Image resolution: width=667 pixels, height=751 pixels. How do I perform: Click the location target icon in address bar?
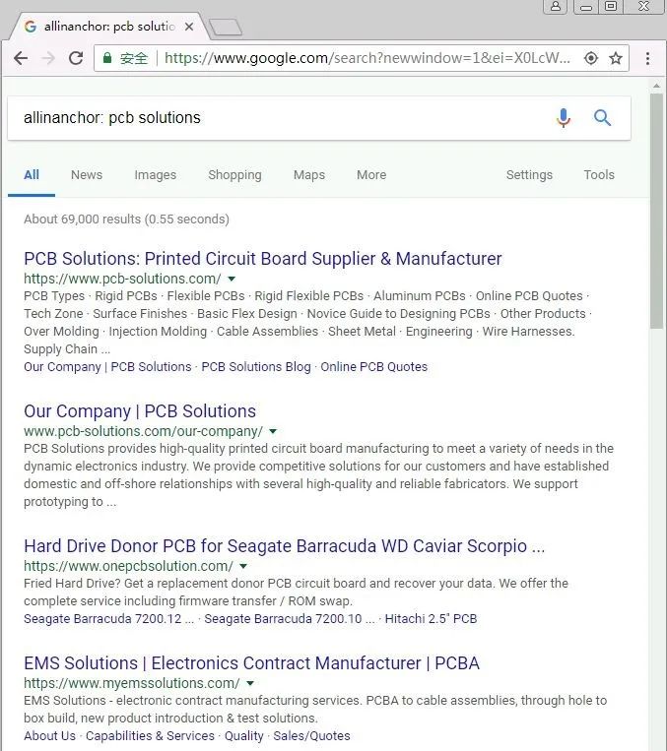[591, 58]
